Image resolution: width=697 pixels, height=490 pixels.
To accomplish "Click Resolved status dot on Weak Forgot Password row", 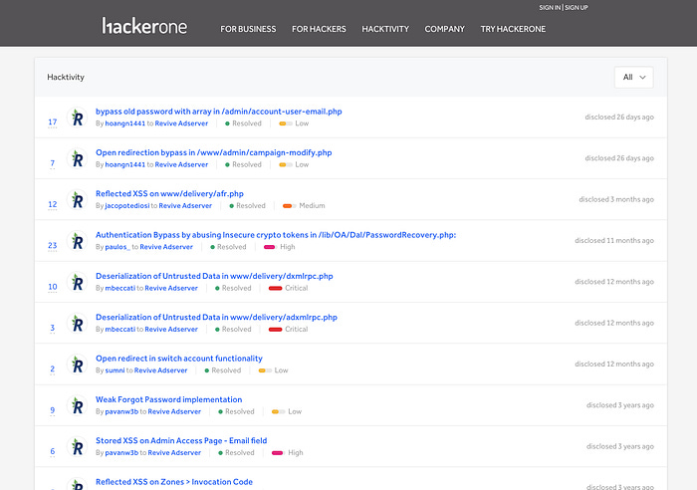I will tap(220, 411).
